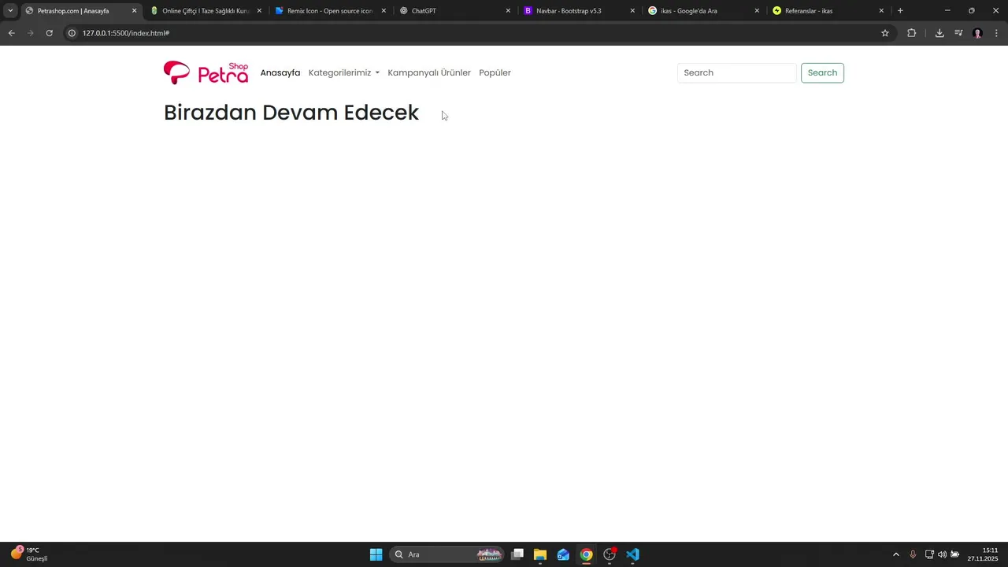Open the tab search dropdown arrow
This screenshot has height=567, width=1008.
10,11
